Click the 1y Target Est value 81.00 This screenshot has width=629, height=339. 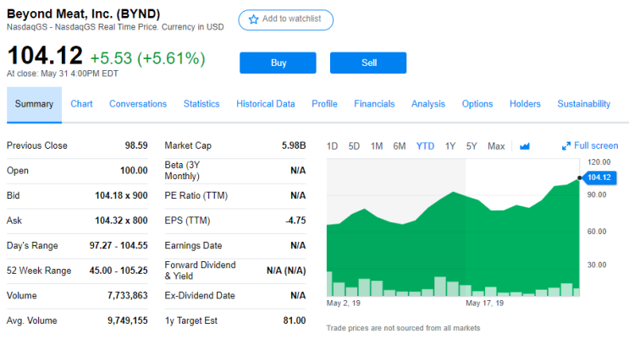(x=295, y=320)
